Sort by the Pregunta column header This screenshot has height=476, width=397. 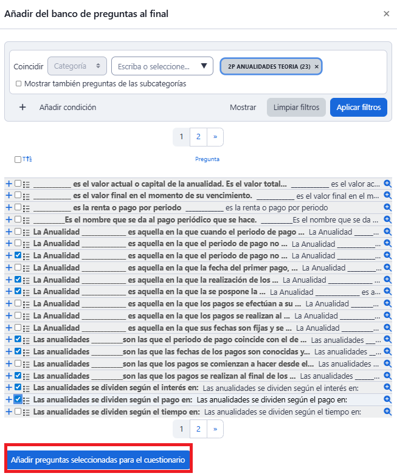pyautogui.click(x=207, y=159)
